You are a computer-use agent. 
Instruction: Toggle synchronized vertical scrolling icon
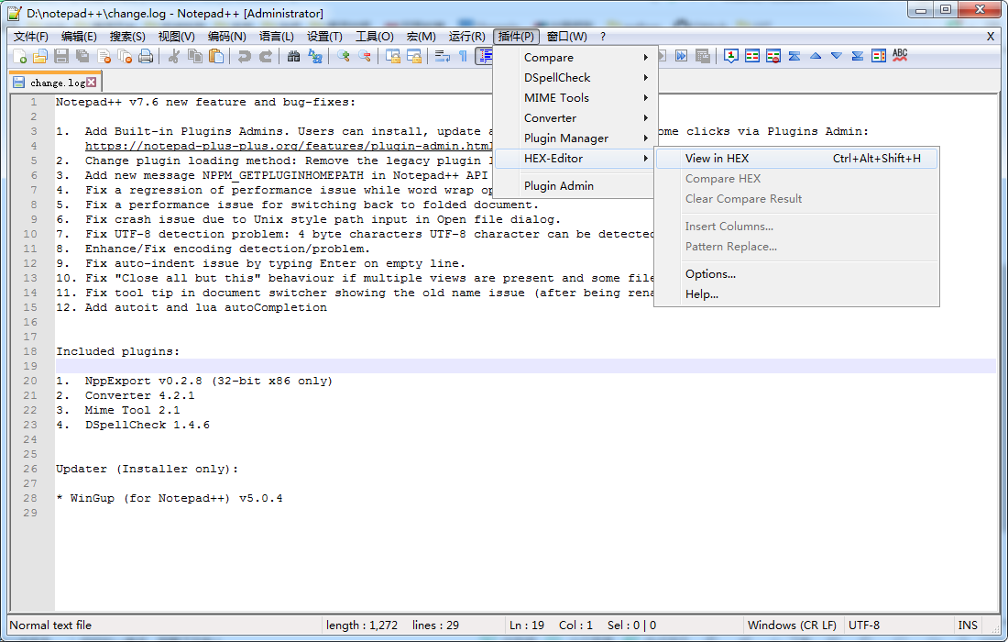(x=393, y=57)
